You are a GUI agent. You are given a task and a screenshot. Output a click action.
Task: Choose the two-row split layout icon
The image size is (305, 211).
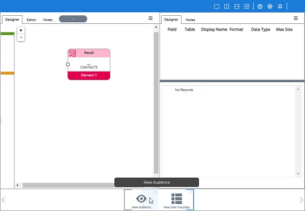[x=236, y=7]
